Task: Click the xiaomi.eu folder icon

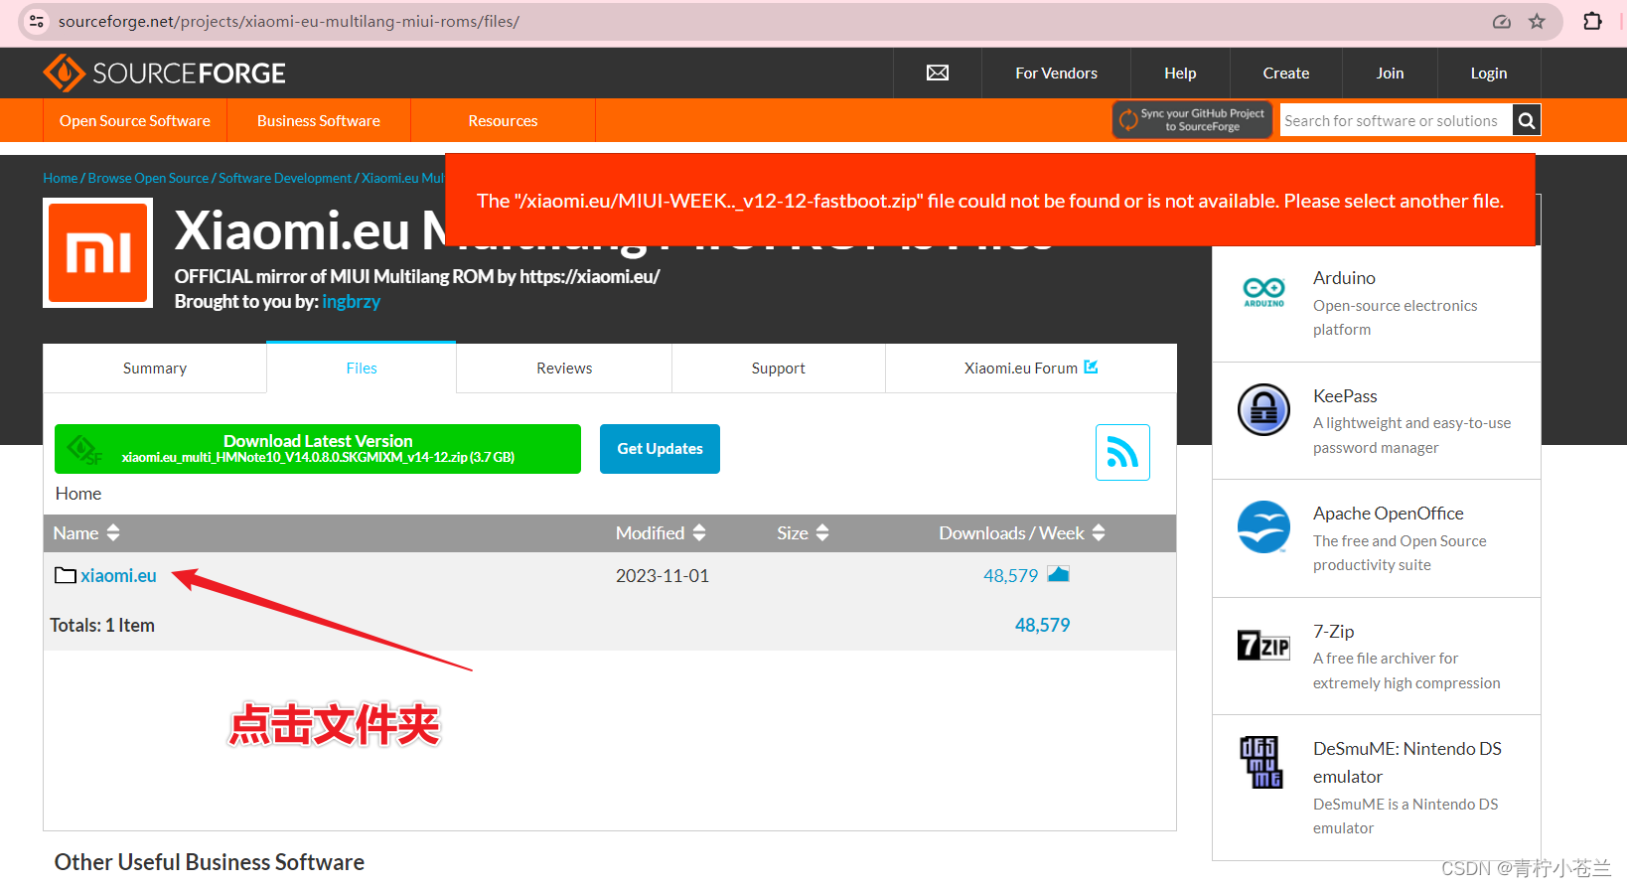Action: pos(66,575)
